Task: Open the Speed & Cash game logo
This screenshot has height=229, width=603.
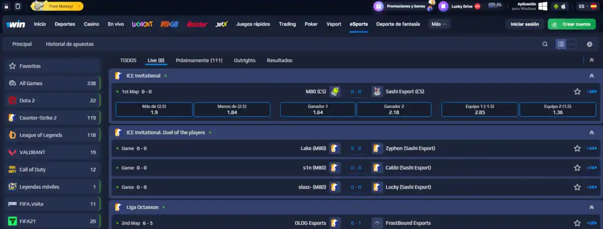Action: pyautogui.click(x=169, y=24)
